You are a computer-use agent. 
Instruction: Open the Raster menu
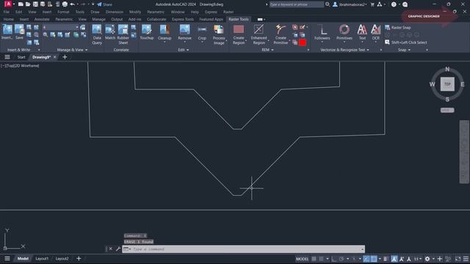pos(228,12)
